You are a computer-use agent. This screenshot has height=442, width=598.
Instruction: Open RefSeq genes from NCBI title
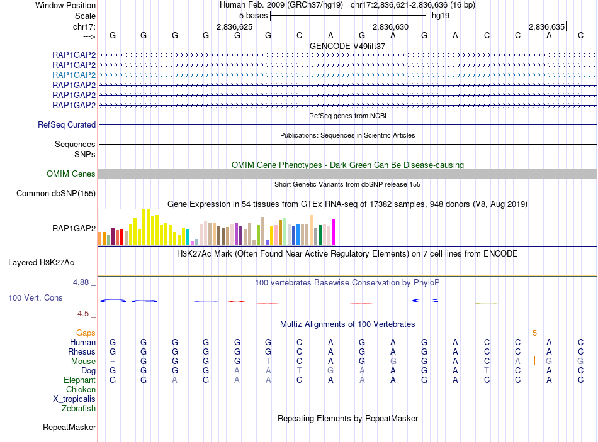click(347, 116)
